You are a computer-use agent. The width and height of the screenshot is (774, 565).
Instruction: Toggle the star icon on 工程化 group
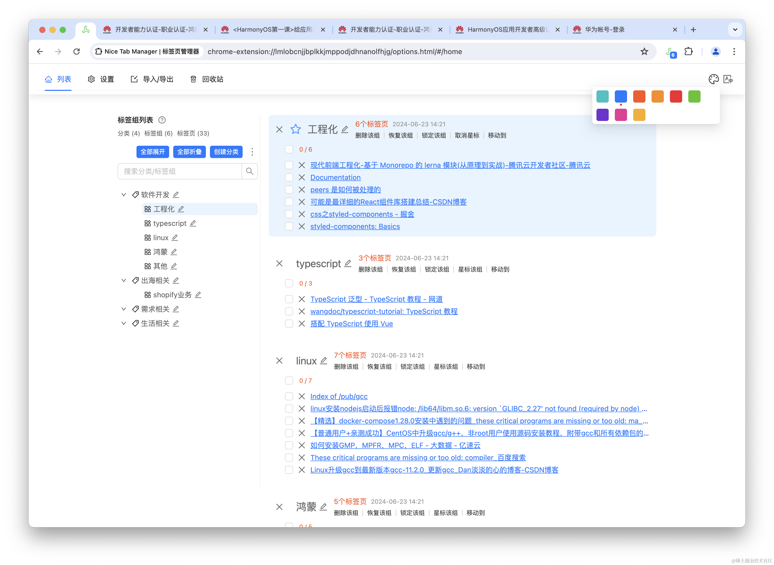[295, 129]
